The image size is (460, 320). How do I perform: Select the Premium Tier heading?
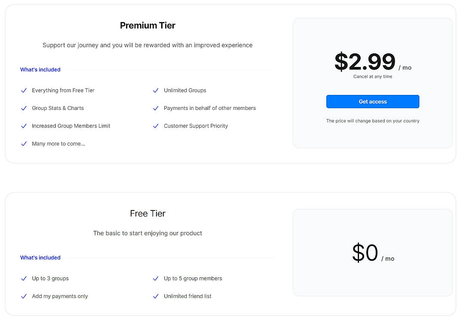[x=147, y=25]
